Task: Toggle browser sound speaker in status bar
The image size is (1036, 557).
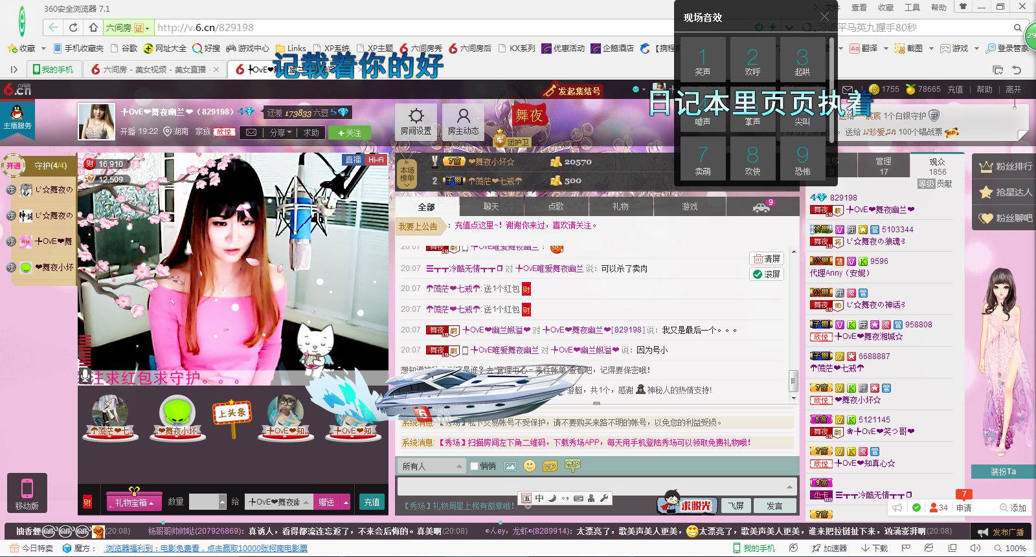Action: [x=975, y=548]
